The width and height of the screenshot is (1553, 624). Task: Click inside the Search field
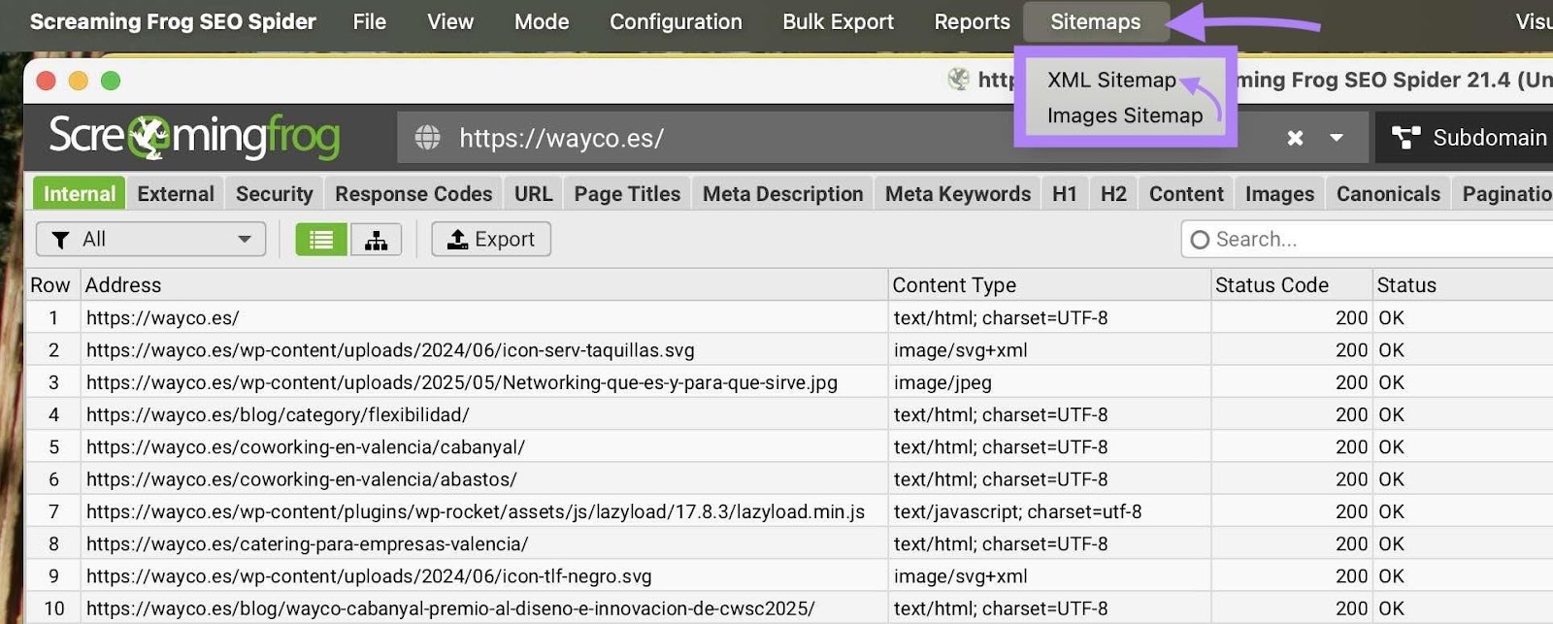click(1359, 240)
